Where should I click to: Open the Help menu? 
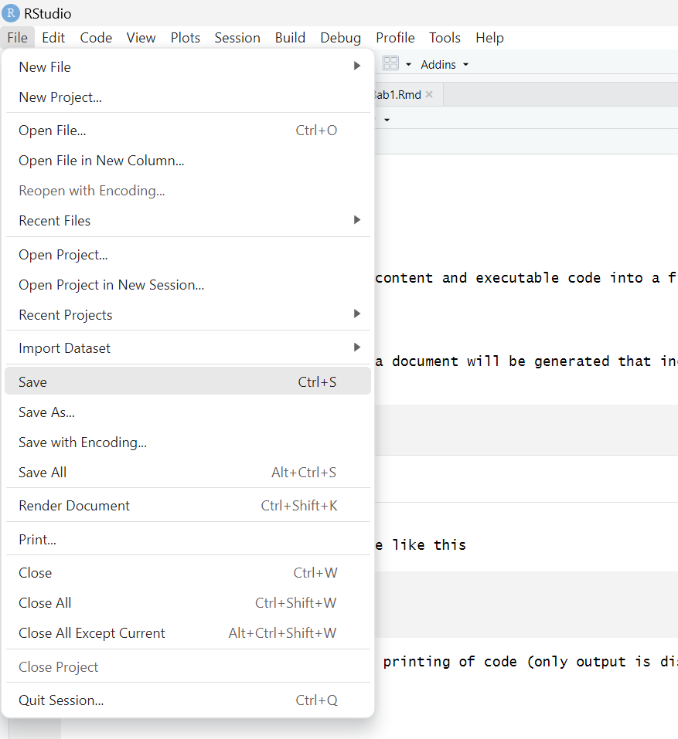489,38
